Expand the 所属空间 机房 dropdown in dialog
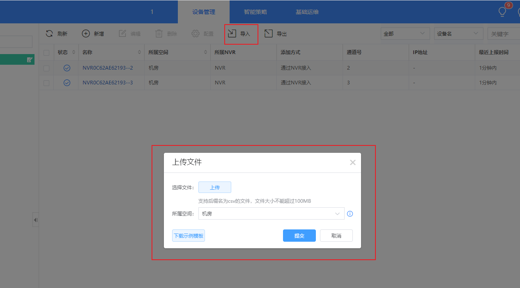The height and width of the screenshot is (288, 520). click(272, 213)
